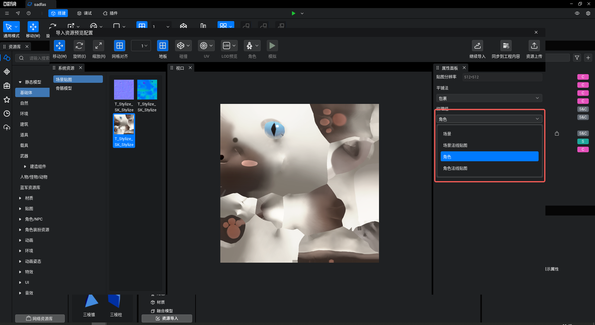Choose 角色法线贴图 option
This screenshot has height=325, width=595.
(489, 168)
